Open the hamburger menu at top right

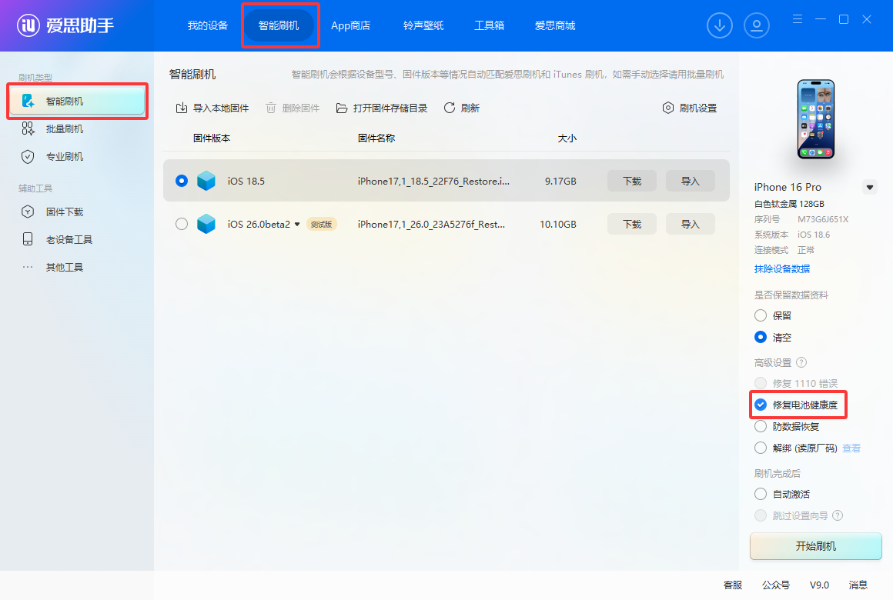coord(798,19)
